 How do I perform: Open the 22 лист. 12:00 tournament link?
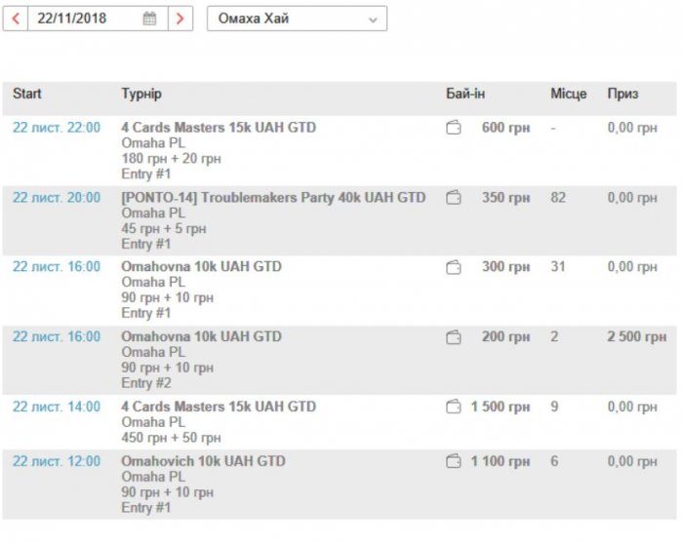56,461
